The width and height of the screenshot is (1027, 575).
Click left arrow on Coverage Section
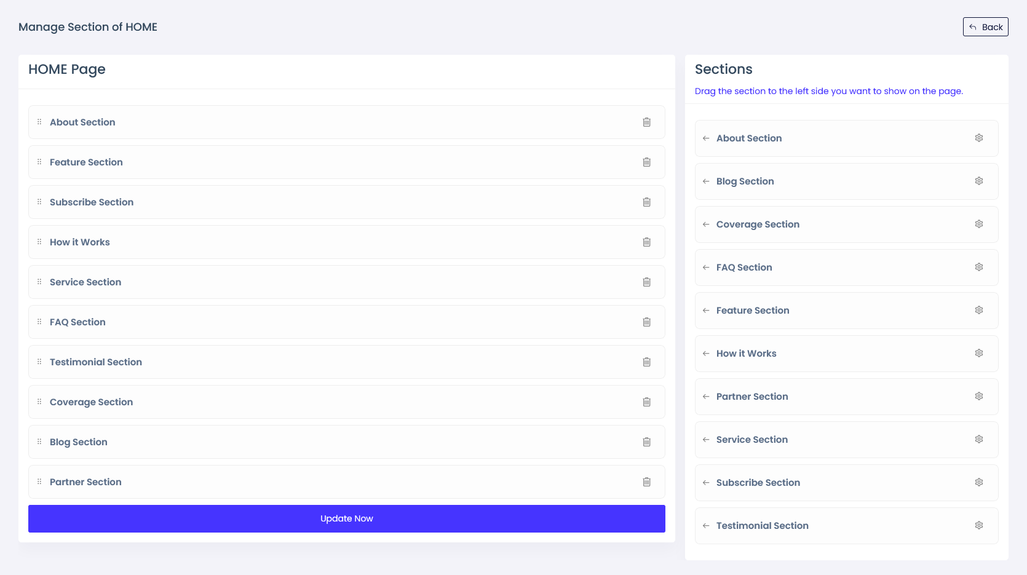(x=706, y=224)
